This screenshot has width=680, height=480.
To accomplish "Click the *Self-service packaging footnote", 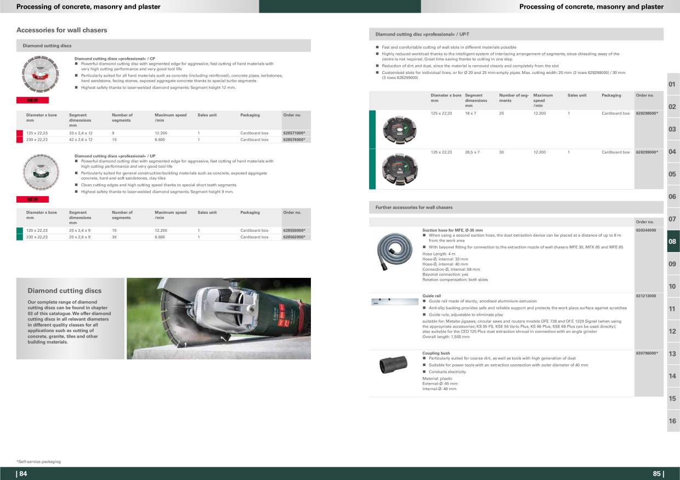I will [38, 462].
